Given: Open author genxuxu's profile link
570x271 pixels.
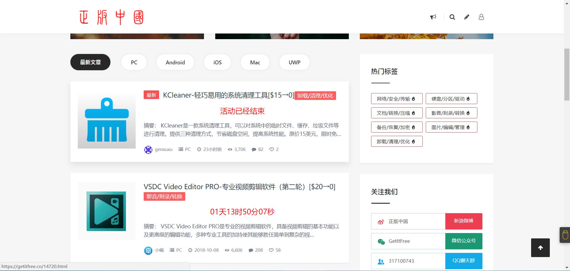Looking at the screenshot, I should click(x=164, y=149).
